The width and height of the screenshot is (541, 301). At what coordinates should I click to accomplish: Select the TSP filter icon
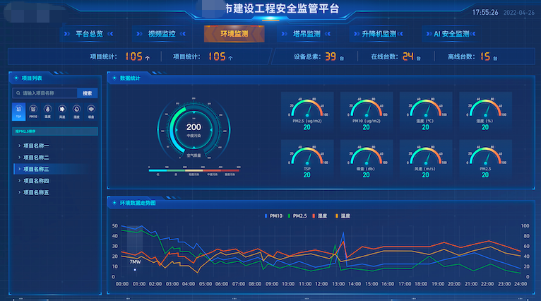(x=18, y=112)
